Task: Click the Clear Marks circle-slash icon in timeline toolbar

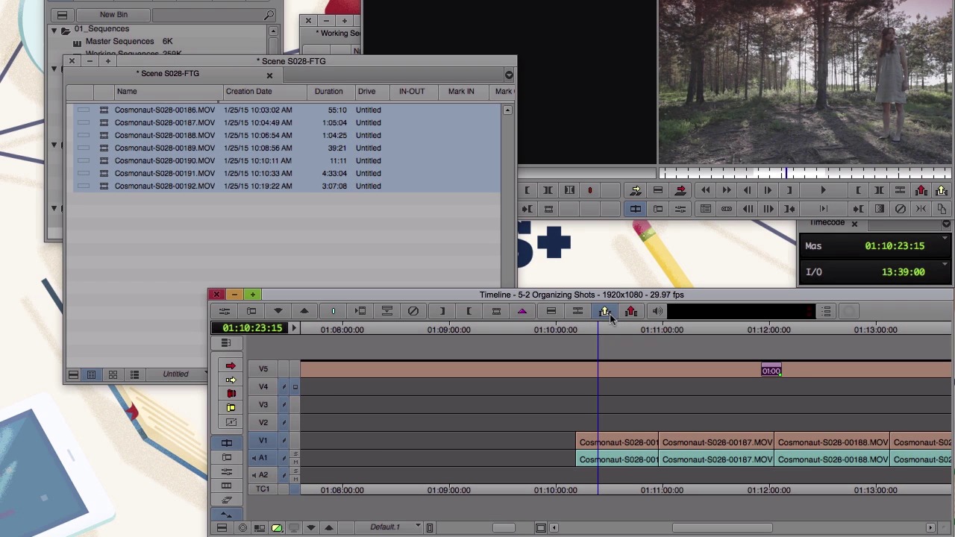Action: [x=413, y=312]
